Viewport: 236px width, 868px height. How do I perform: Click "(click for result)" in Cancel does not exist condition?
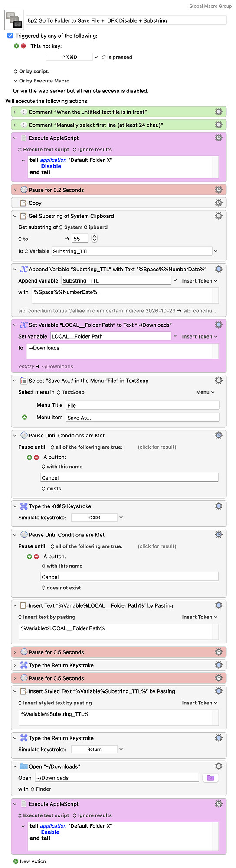coord(157,546)
